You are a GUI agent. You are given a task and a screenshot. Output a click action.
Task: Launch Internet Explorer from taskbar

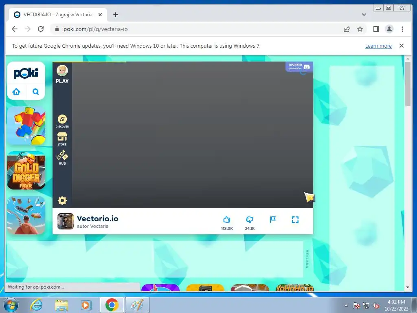tap(36, 305)
